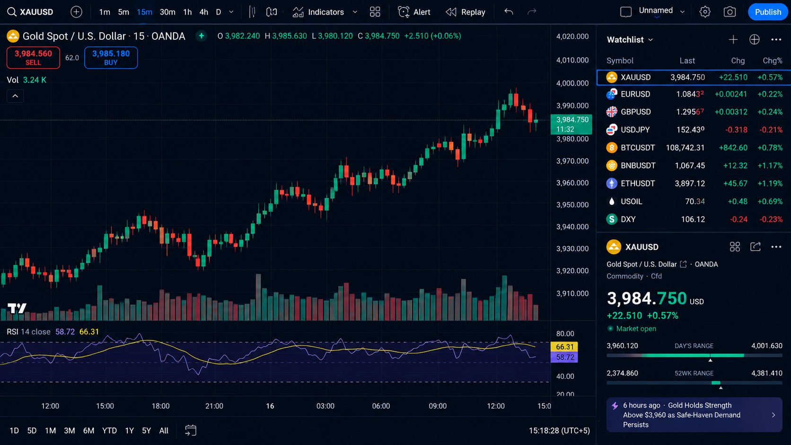The width and height of the screenshot is (791, 445).
Task: Open go-to-date calendar icon
Action: [x=191, y=430]
